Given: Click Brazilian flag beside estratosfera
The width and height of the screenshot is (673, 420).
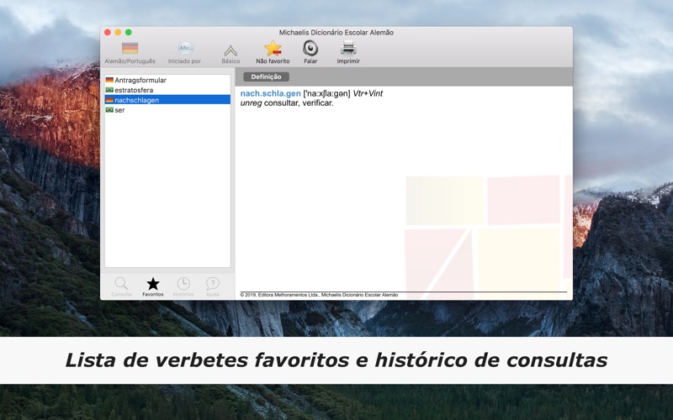Looking at the screenshot, I should (109, 90).
